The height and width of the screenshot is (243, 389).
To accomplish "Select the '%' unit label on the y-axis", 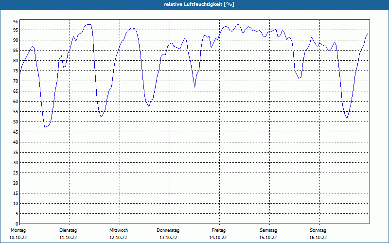I will tap(16, 22).
